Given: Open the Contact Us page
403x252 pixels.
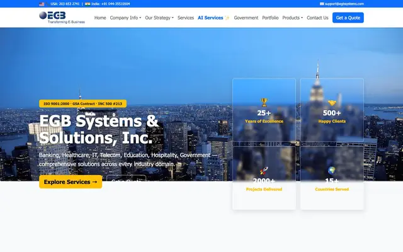Looking at the screenshot, I should click(317, 18).
